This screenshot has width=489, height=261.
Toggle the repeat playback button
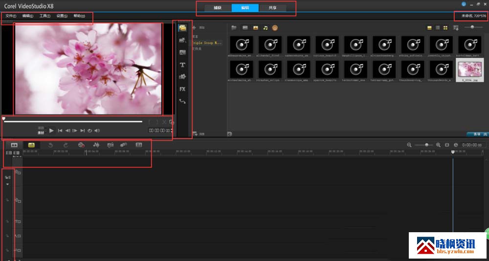click(89, 131)
